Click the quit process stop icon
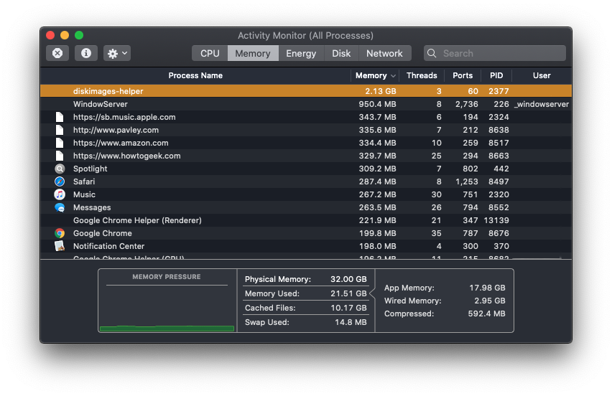The image size is (612, 396). click(x=57, y=53)
